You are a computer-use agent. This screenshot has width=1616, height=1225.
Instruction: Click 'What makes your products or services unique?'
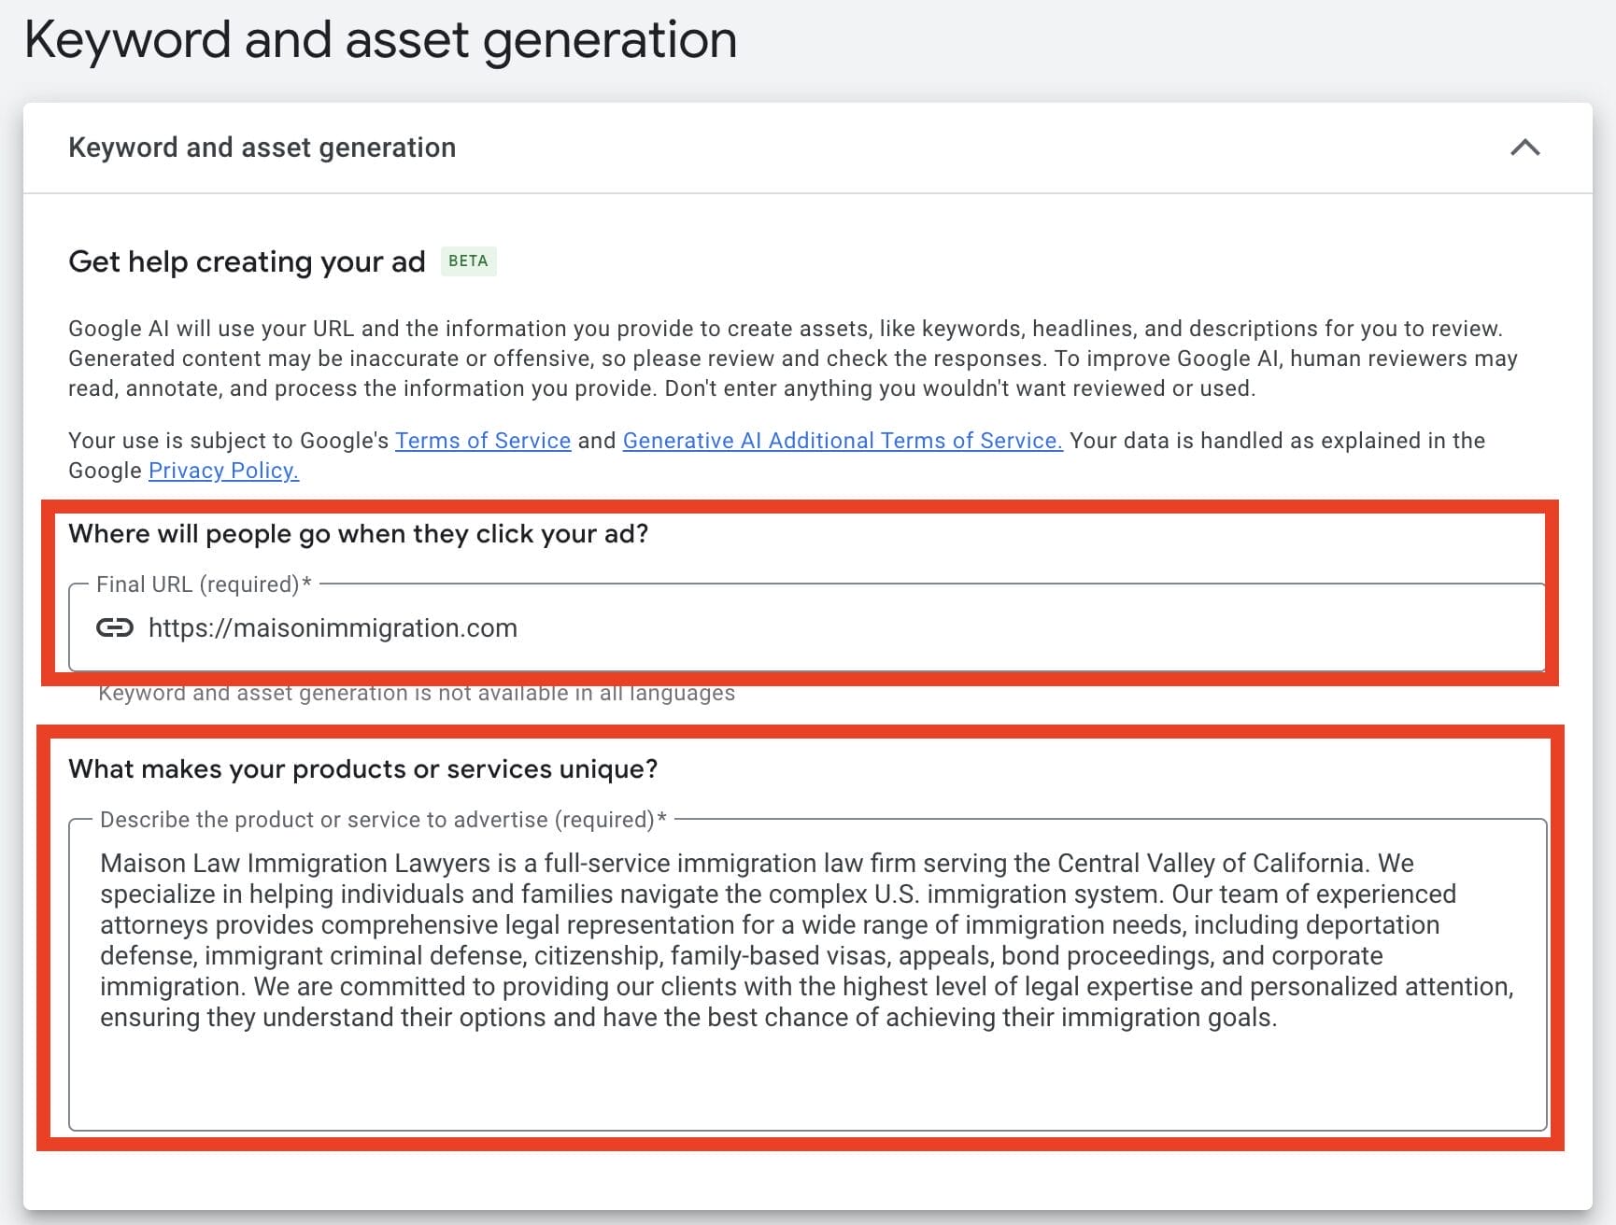click(363, 769)
